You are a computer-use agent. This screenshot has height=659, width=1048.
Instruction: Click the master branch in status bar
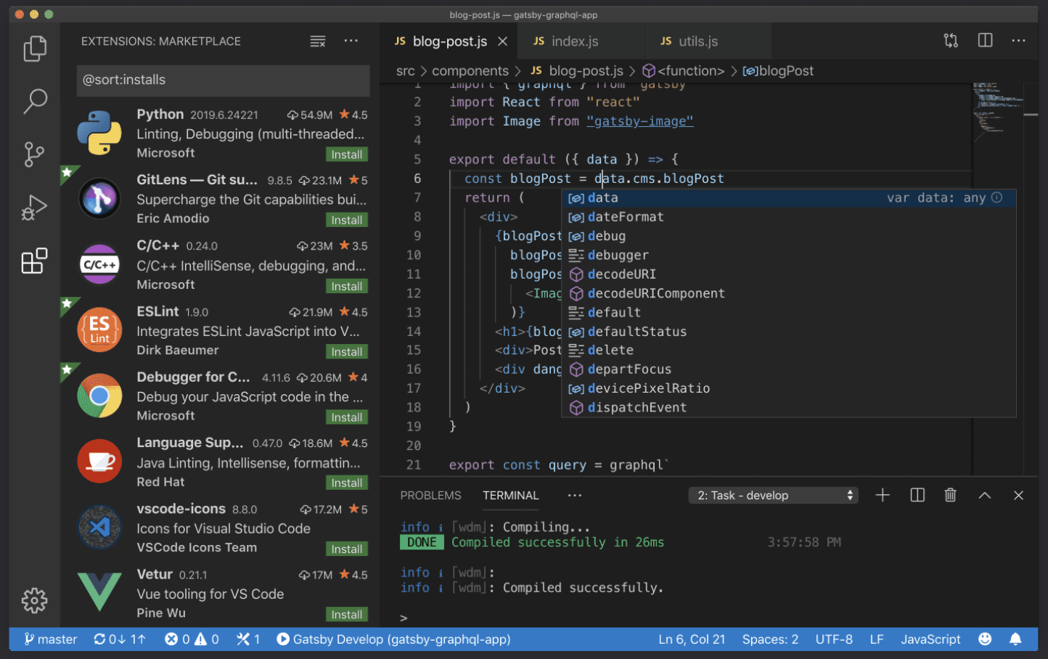(51, 639)
